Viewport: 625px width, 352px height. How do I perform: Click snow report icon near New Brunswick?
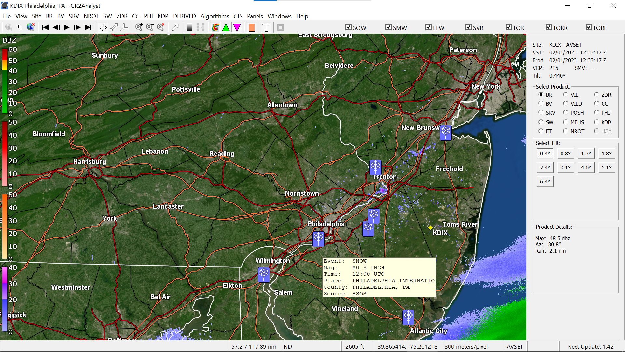click(x=446, y=133)
